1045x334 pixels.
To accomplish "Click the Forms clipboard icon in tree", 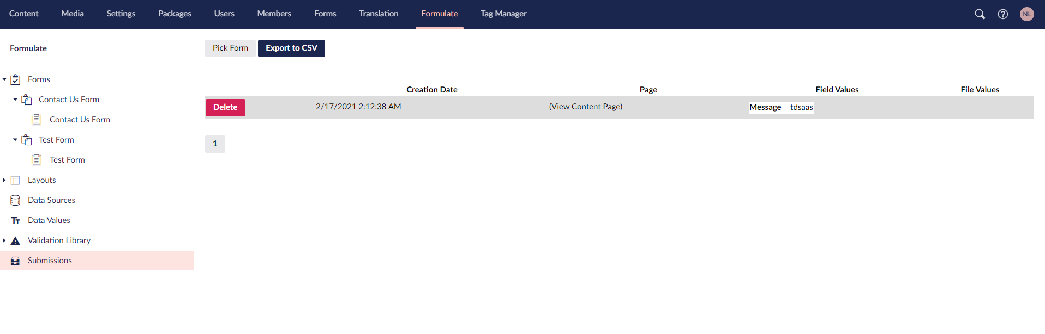I will [15, 79].
